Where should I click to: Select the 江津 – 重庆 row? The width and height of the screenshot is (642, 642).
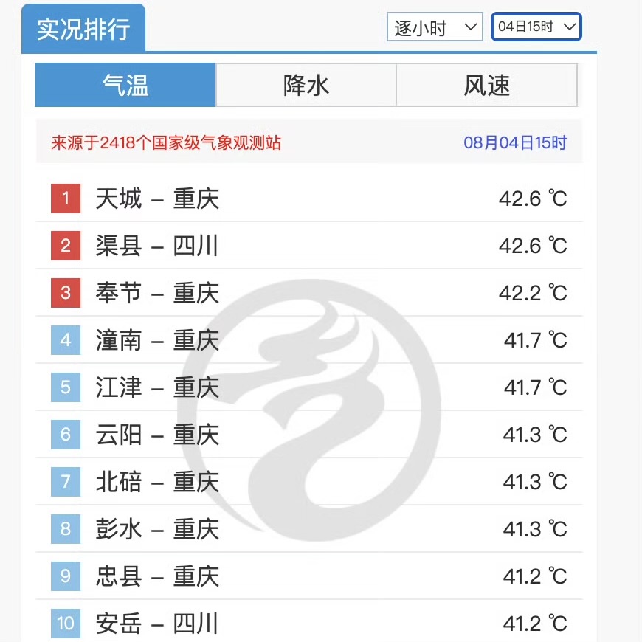coord(309,387)
